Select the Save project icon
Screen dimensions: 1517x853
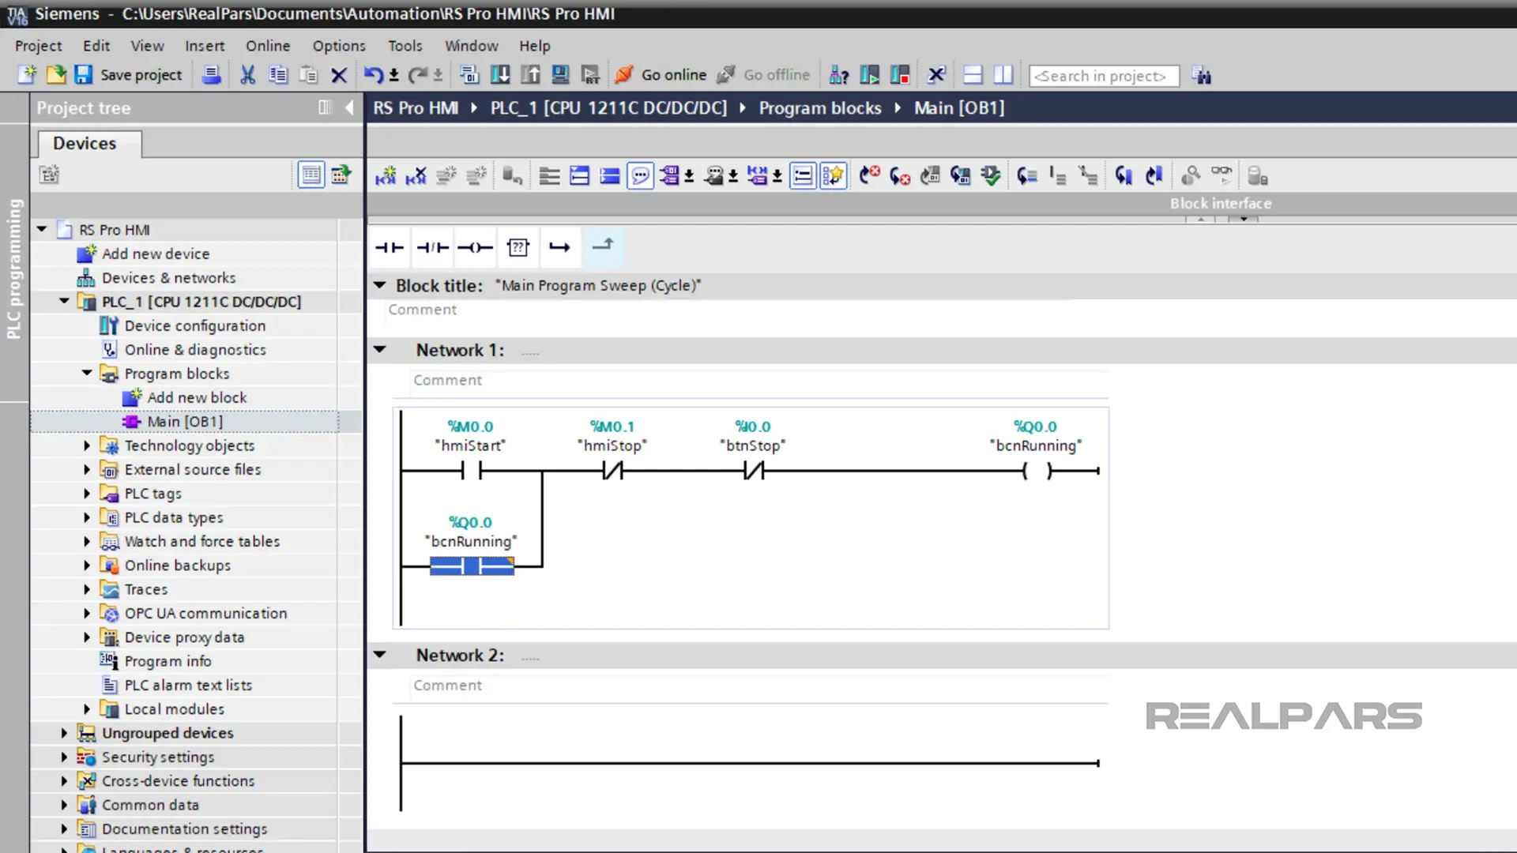point(82,75)
